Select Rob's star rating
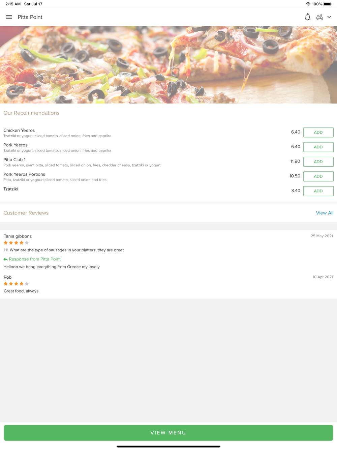This screenshot has width=337, height=450. click(16, 284)
